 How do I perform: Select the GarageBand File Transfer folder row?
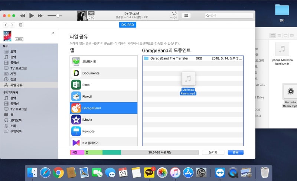[193, 58]
